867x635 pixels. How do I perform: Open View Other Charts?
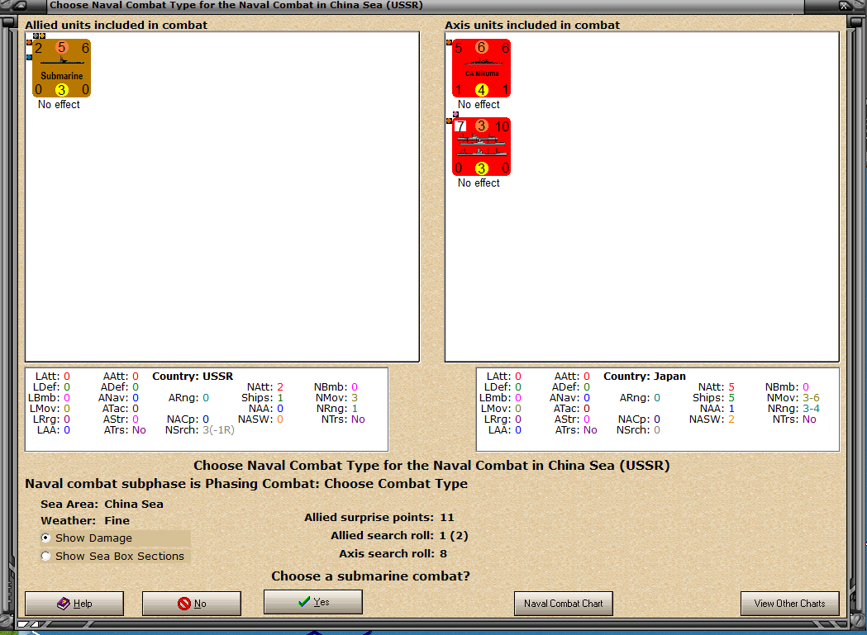pyautogui.click(x=789, y=604)
